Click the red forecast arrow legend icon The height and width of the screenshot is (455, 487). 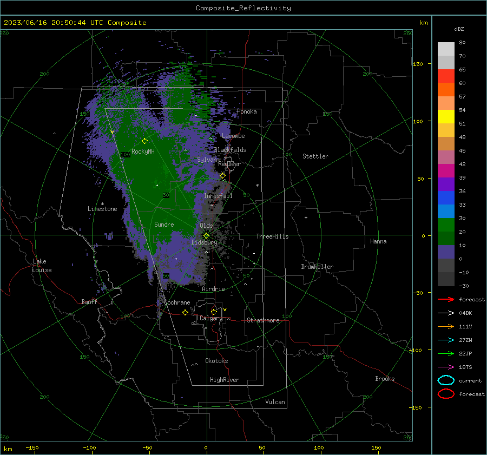click(x=446, y=299)
